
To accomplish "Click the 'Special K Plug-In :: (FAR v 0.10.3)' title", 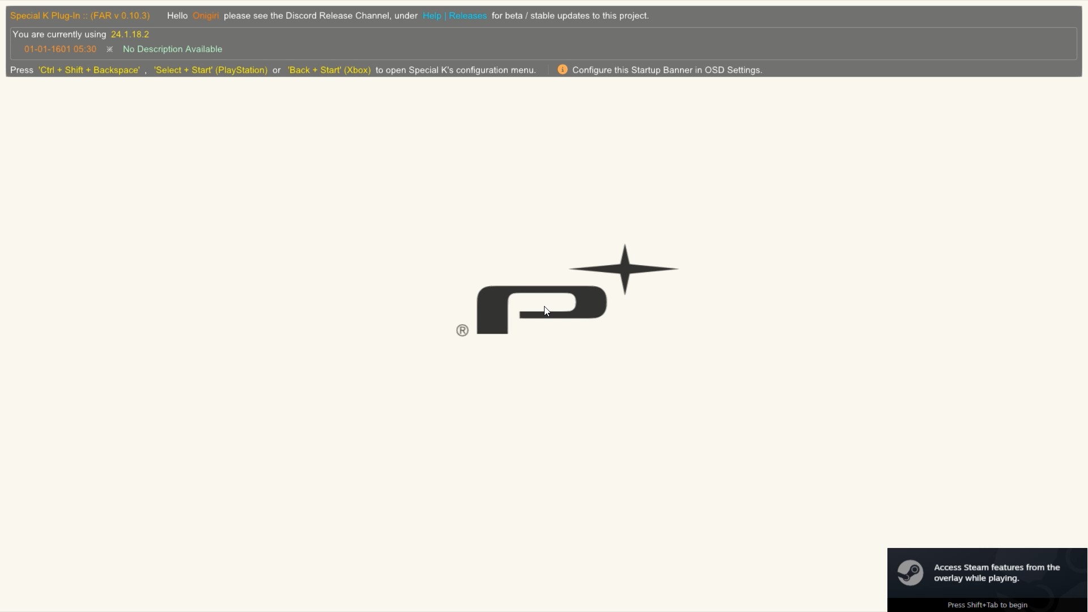I will tap(80, 16).
